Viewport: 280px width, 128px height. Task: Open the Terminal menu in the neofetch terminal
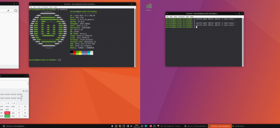45,7
